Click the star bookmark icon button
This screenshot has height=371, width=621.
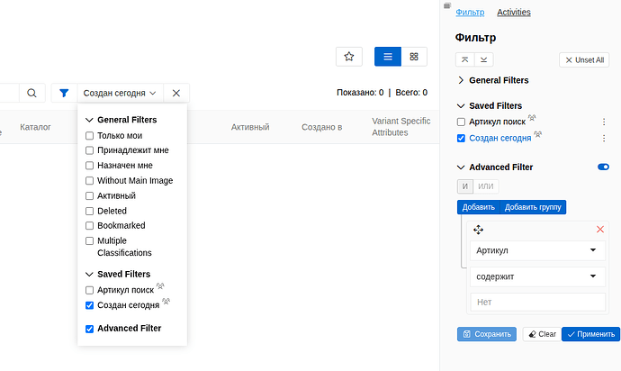coord(349,57)
